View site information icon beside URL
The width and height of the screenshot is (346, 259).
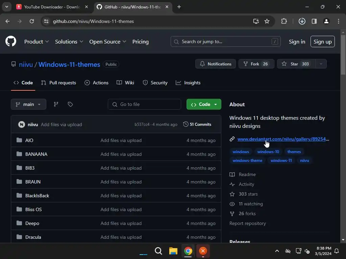[46, 21]
